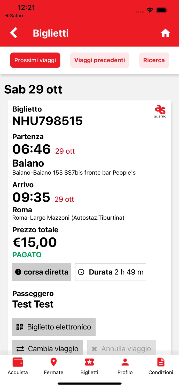Open Acquista wallet icon in bottom bar
The height and width of the screenshot is (388, 179).
(x=18, y=362)
